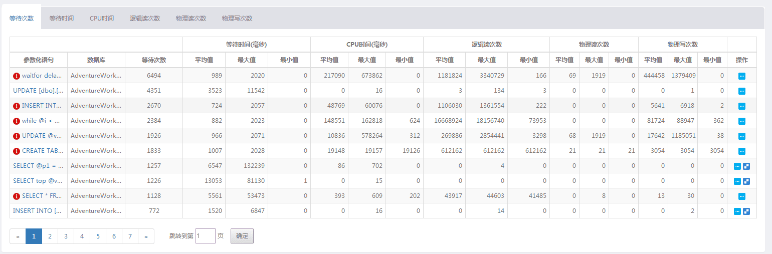This screenshot has width=772, height=254.
Task: Select page 1 in pagination
Action: 34,236
